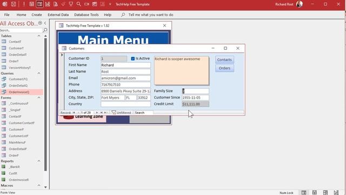Select the VersionHistoryT table icon

pos(4,67)
